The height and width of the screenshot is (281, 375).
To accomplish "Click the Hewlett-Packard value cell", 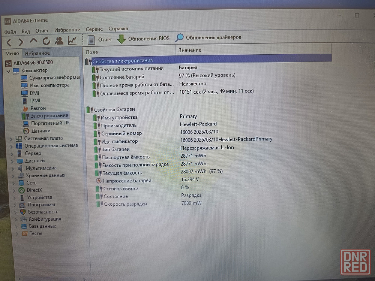I will [198, 124].
